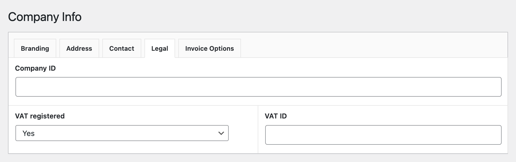Screen dimensions: 516x162
Task: Click inside the VAT ID input box
Action: coord(383,135)
